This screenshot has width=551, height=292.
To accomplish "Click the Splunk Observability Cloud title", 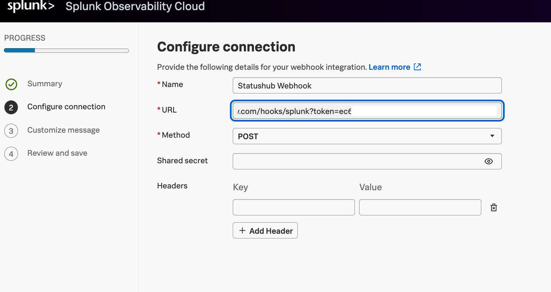I will coord(135,6).
